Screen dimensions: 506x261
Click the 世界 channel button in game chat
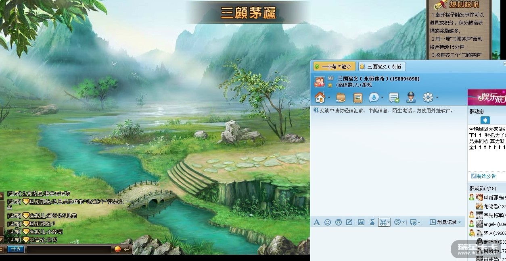click(16, 249)
